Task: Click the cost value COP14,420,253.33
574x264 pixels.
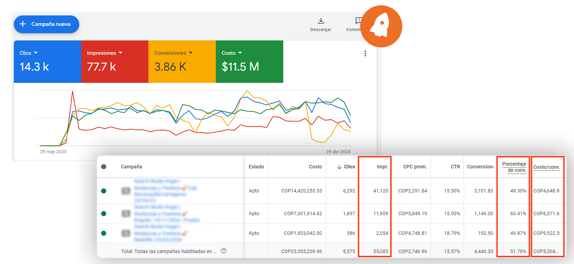Action: pyautogui.click(x=302, y=191)
